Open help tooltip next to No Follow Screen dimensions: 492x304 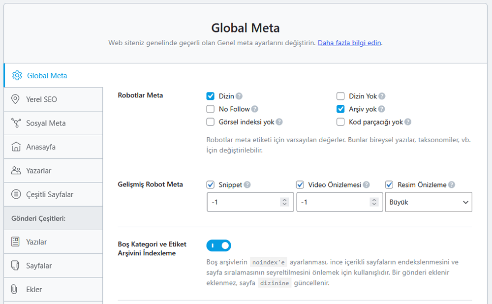pyautogui.click(x=255, y=109)
